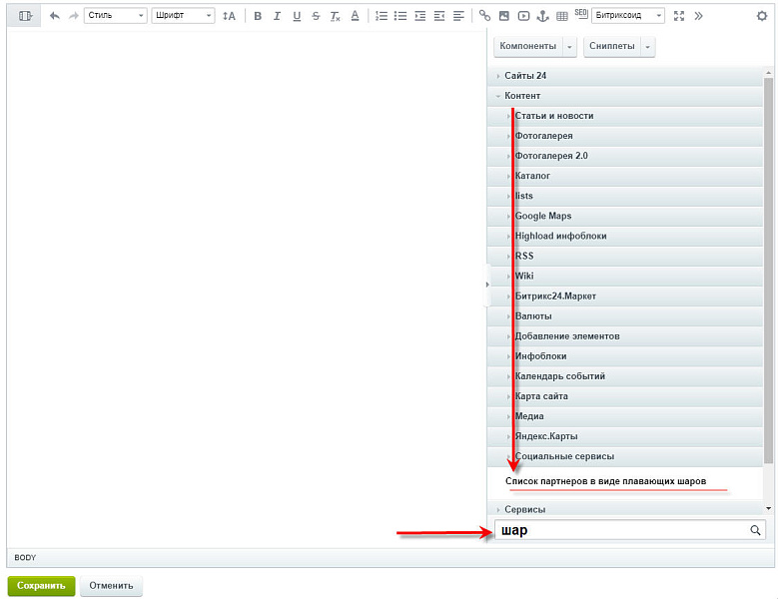Click the component search field containing шар
The image size is (778, 599).
tap(621, 531)
